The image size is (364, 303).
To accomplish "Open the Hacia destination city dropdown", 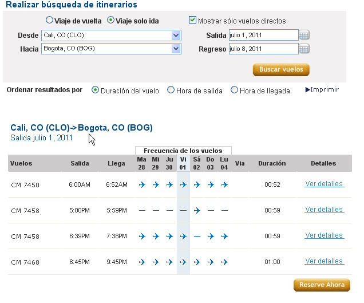I will pos(111,49).
